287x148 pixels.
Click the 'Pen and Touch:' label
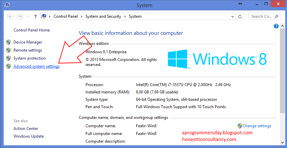[x=99, y=107]
